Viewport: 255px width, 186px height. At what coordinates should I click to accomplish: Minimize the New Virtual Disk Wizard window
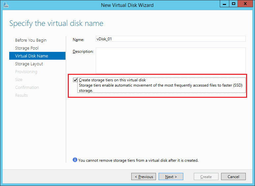(224, 4)
